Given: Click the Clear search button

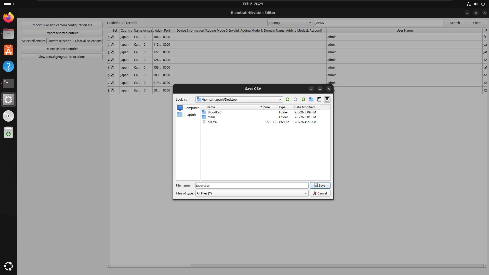Looking at the screenshot, I should click(x=477, y=23).
